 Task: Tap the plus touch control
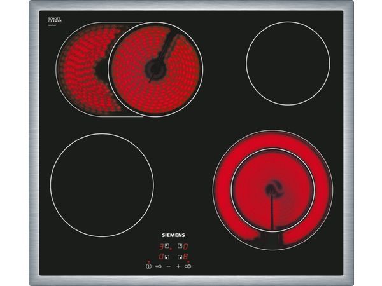click(x=178, y=266)
